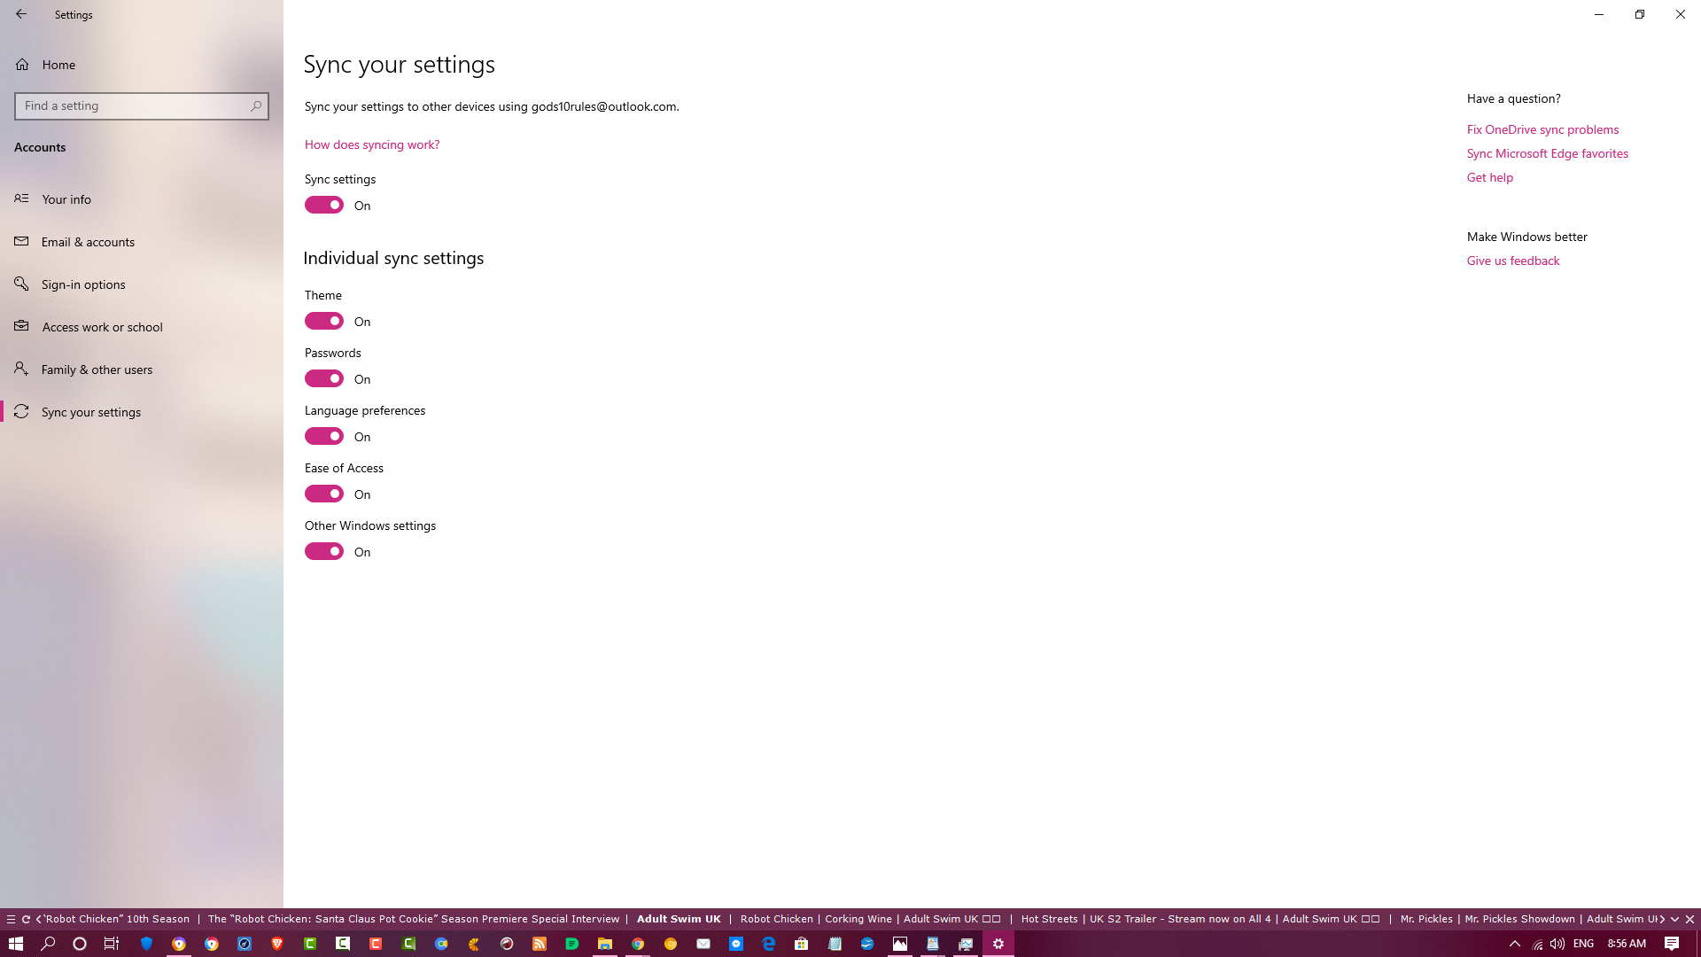Screen dimensions: 1701x957
Task: Open the Action Center notifications icon
Action: point(1672,944)
